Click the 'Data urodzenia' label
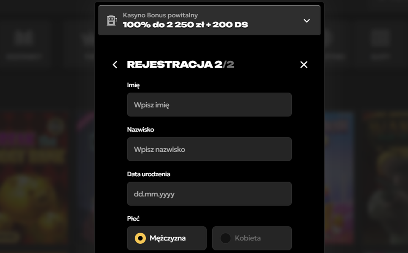The height and width of the screenshot is (253, 408). 148,174
